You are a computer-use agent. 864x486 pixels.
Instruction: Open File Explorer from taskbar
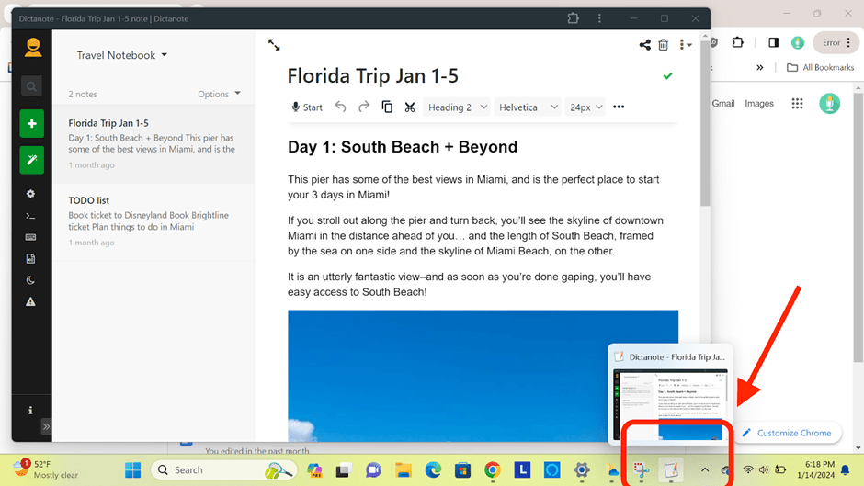(x=404, y=470)
